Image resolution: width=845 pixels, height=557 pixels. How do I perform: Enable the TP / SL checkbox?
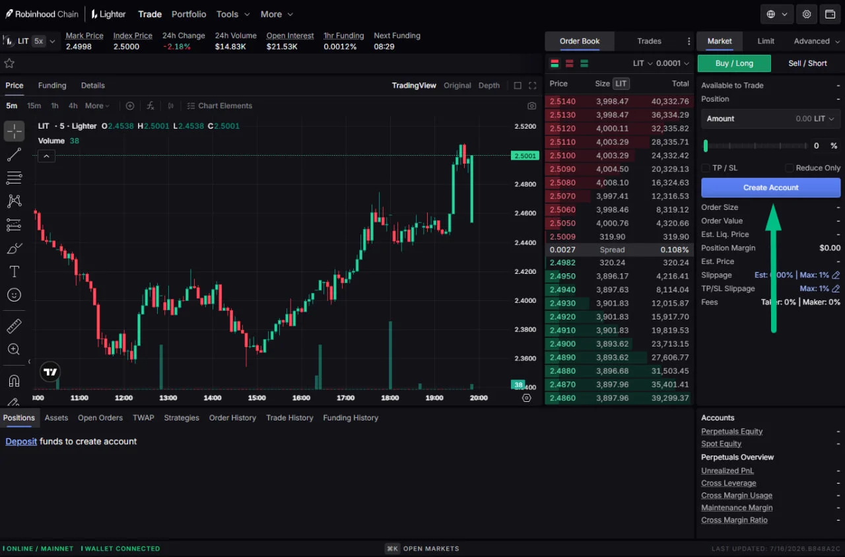tap(706, 168)
